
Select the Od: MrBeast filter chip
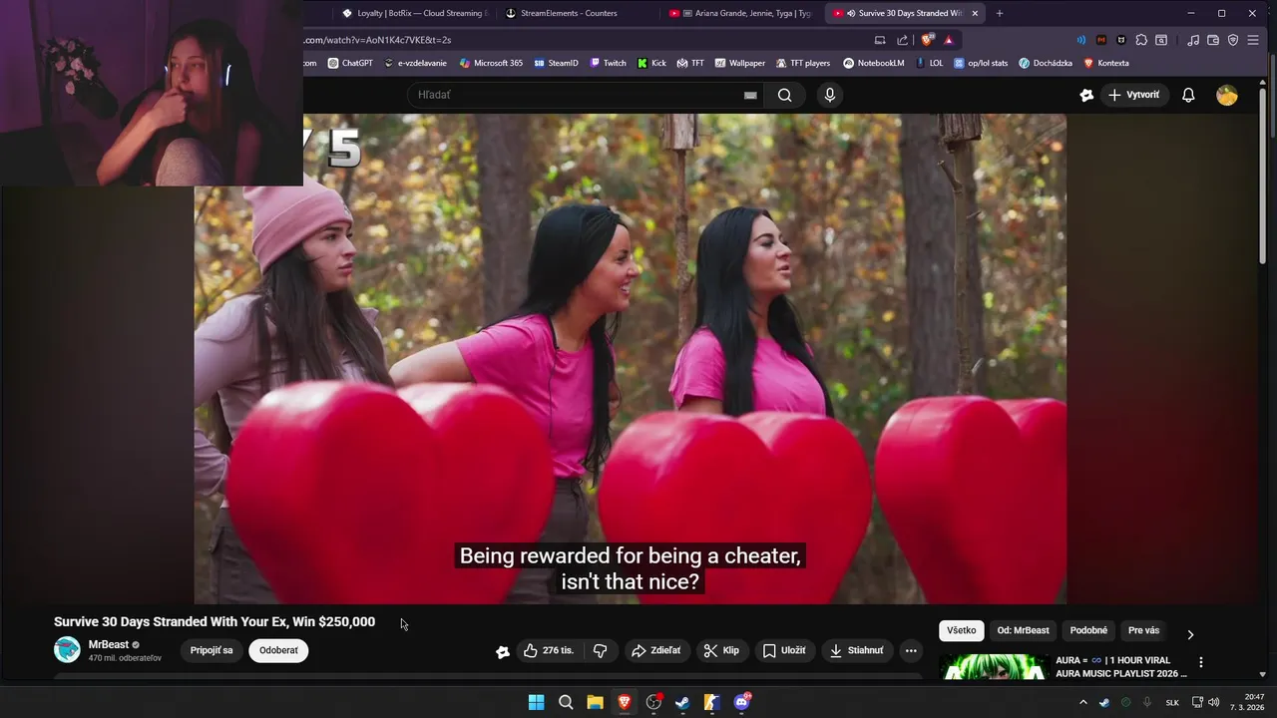(1023, 630)
